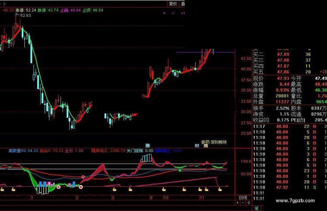Click month 3 on the time axis
The image size is (327, 211).
coord(112,198)
